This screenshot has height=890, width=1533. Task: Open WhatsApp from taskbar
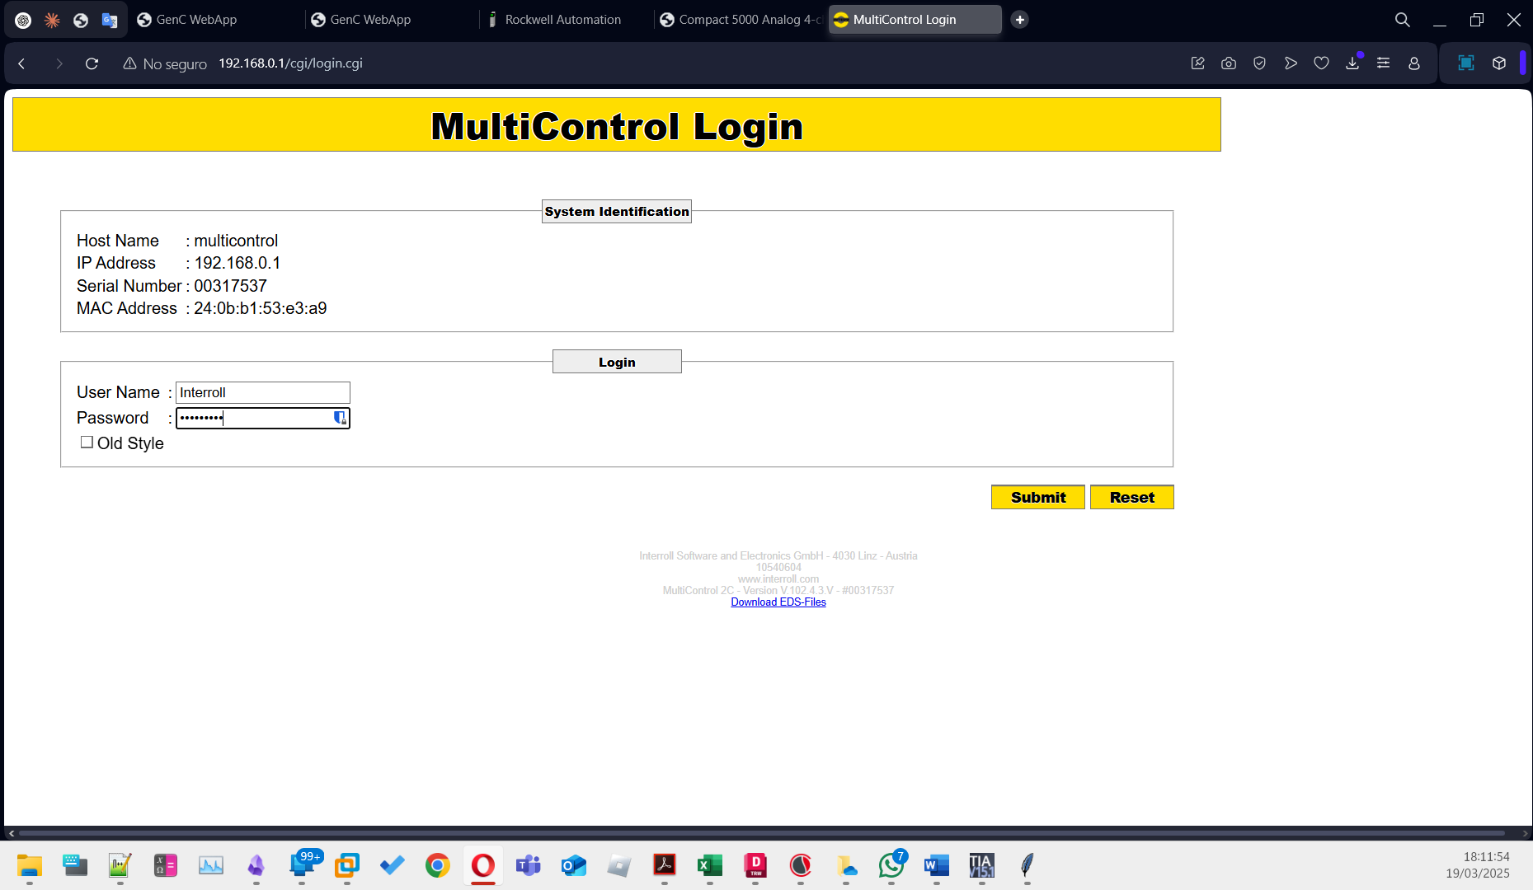pyautogui.click(x=891, y=865)
